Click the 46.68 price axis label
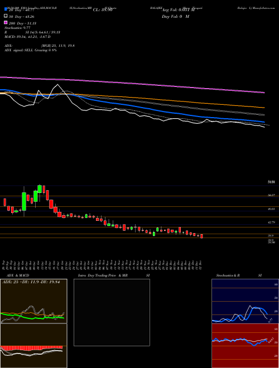 (271, 209)
